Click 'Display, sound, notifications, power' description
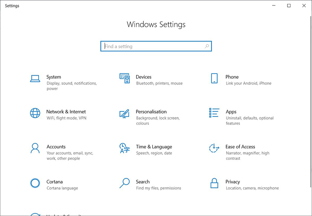312x216 pixels. 72,86
